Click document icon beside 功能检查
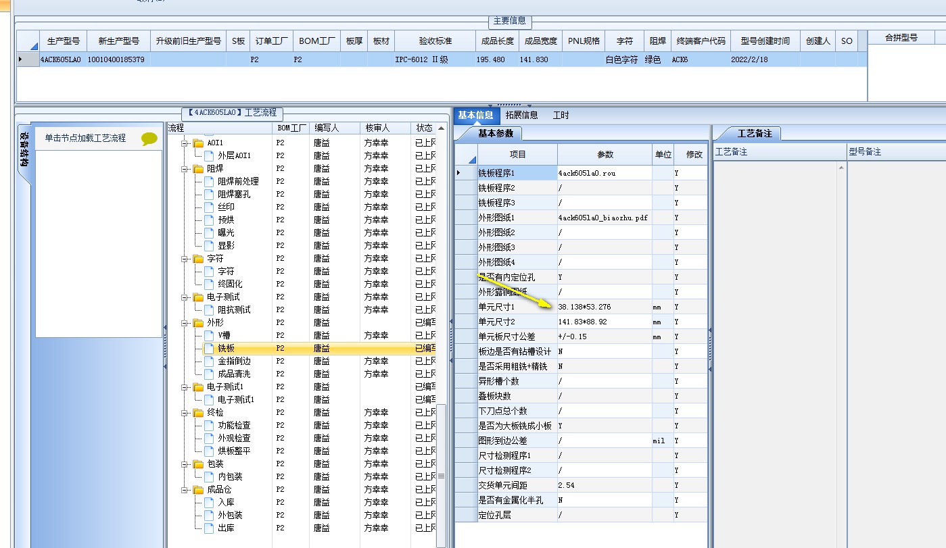The image size is (946, 548). point(209,425)
